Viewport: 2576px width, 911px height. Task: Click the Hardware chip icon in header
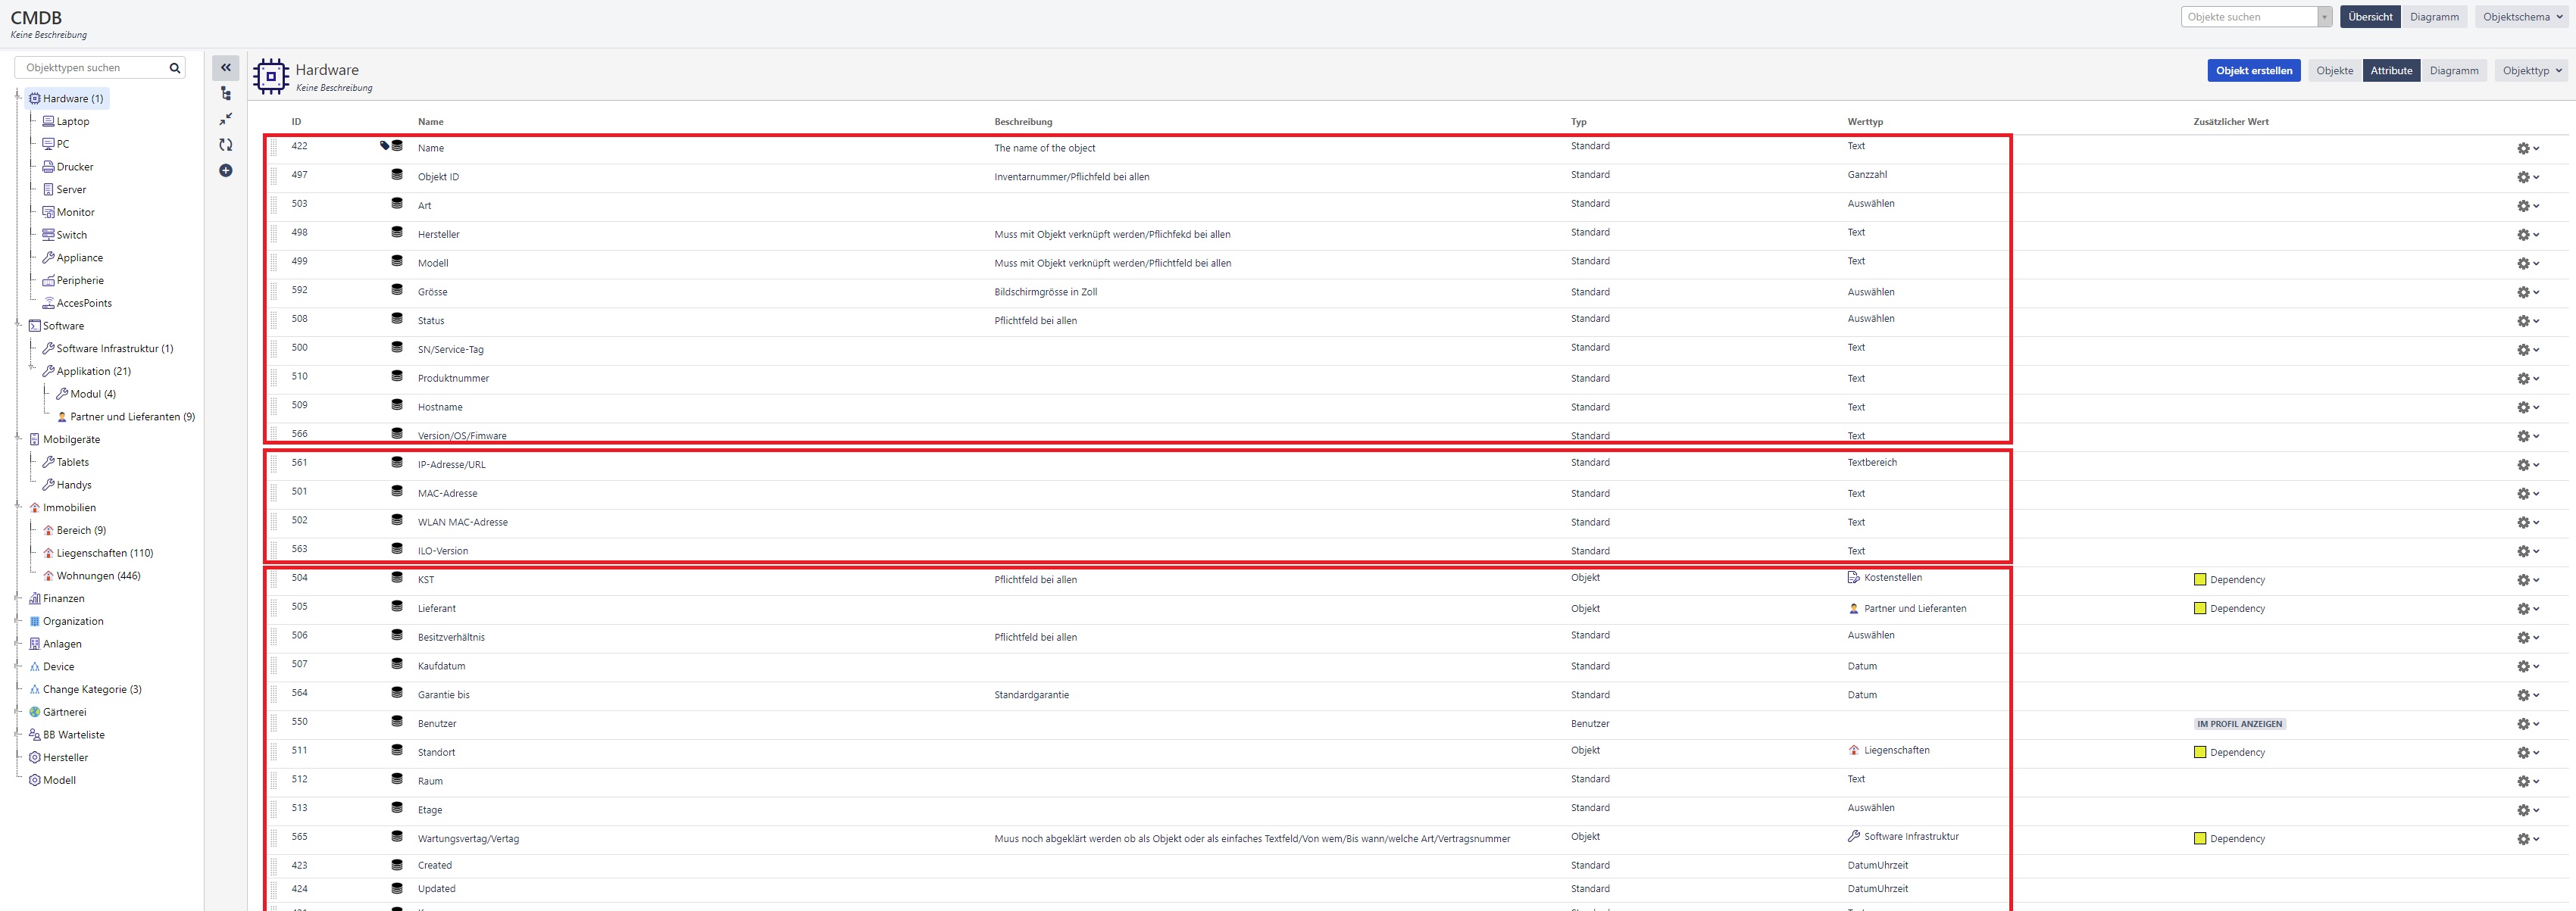271,77
